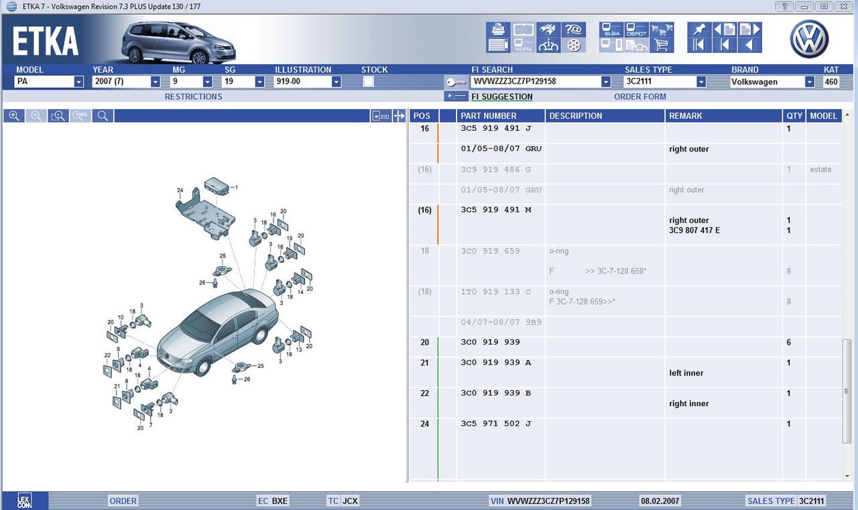858x510 pixels.
Task: Open the ILLUSTRATION dropdown
Action: 336,82
